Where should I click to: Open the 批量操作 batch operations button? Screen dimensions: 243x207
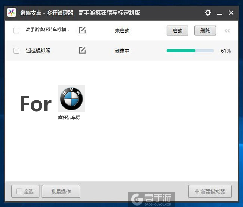pyautogui.click(x=61, y=191)
